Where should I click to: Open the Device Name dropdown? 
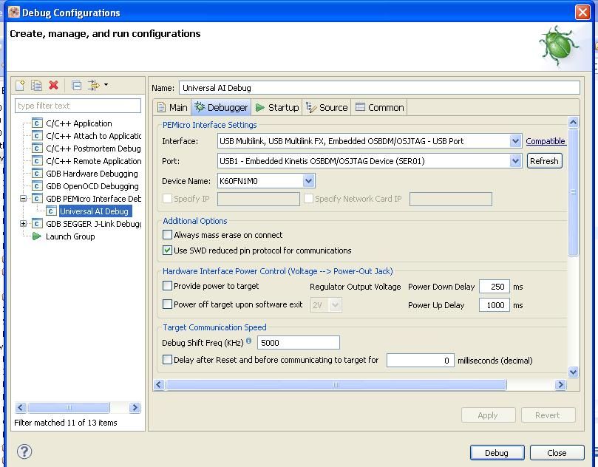click(309, 181)
